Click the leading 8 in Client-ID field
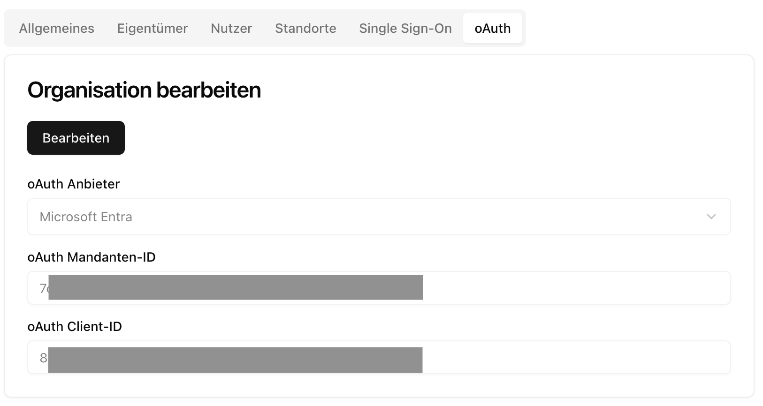 pyautogui.click(x=43, y=358)
